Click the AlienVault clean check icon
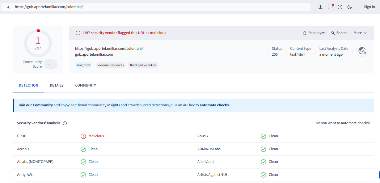 (263, 162)
